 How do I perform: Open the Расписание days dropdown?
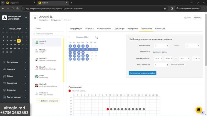coord(161,46)
